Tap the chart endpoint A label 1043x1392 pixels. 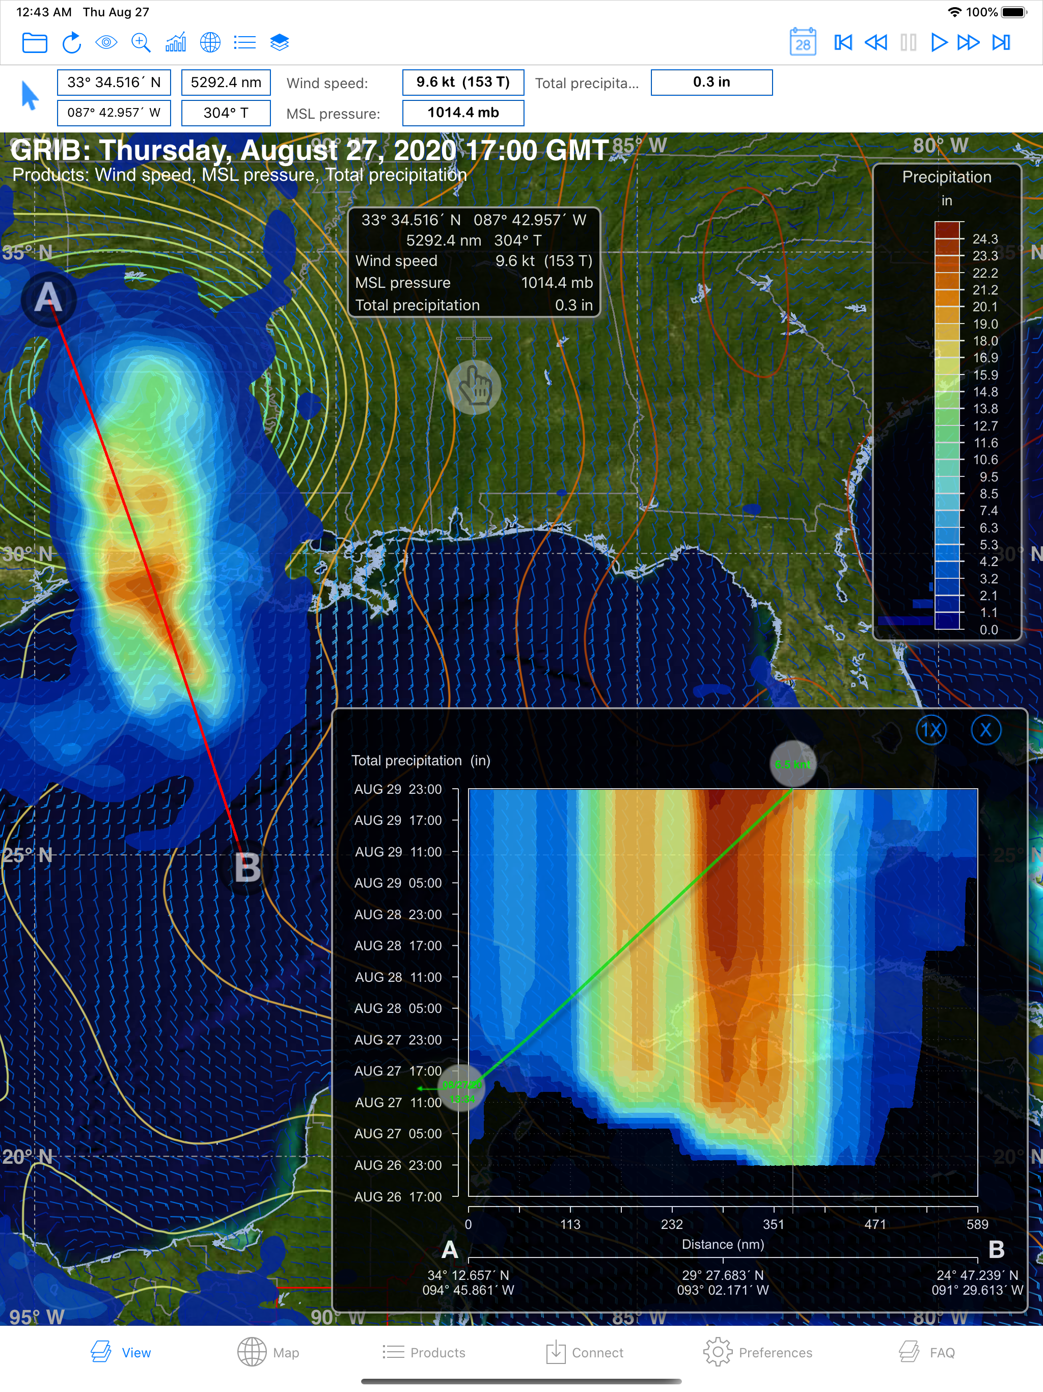450,1250
